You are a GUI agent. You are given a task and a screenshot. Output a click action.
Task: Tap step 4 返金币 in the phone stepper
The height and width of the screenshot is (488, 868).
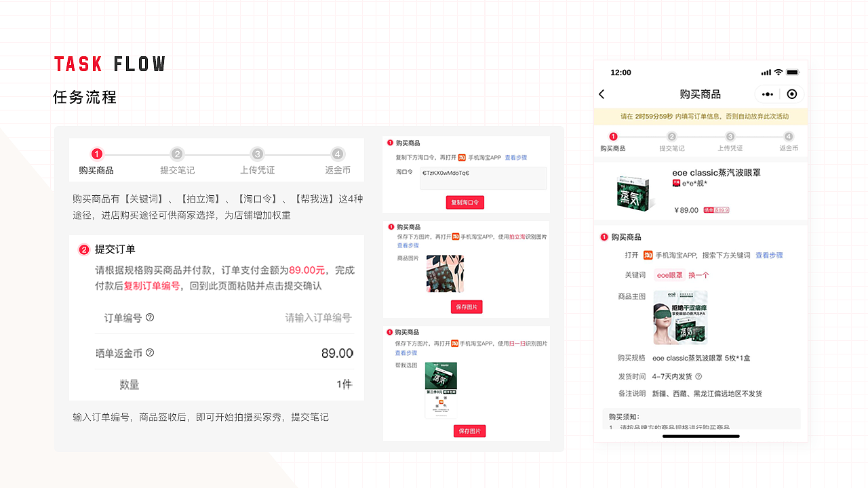click(789, 142)
